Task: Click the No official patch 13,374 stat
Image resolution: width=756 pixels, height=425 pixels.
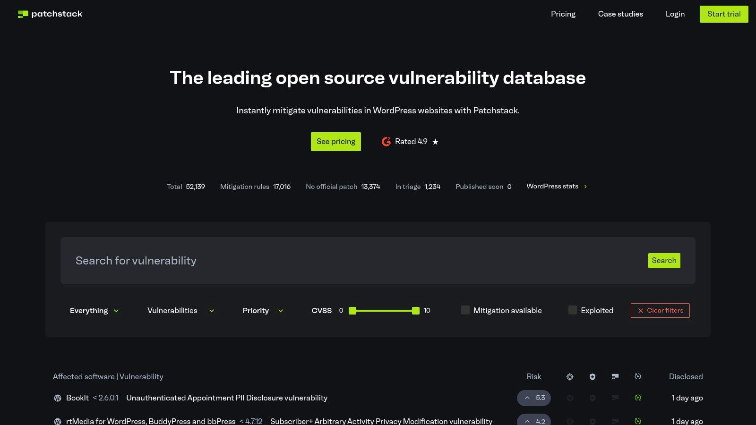Action: point(343,187)
